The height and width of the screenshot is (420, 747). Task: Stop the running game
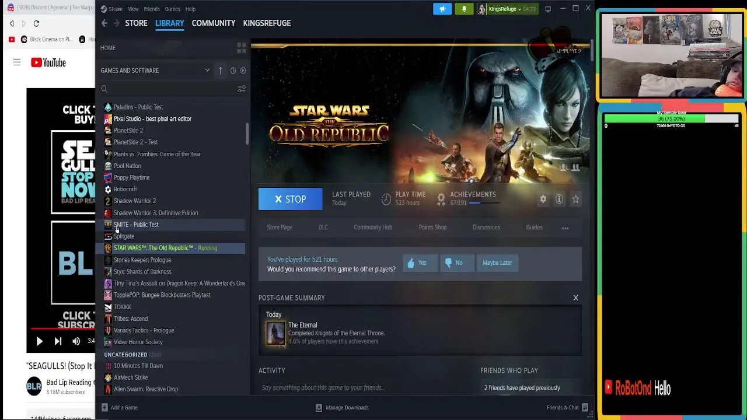pos(290,199)
